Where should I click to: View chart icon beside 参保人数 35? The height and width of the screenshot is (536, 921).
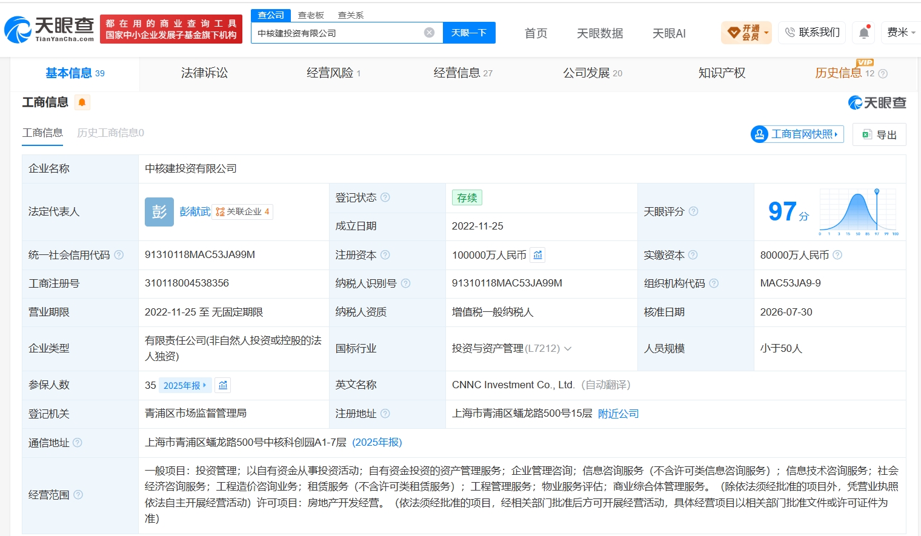tap(223, 385)
